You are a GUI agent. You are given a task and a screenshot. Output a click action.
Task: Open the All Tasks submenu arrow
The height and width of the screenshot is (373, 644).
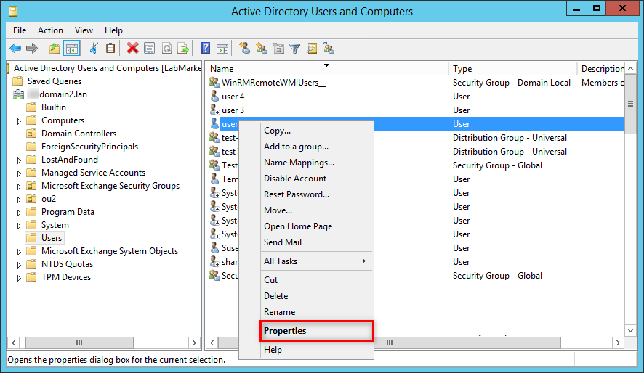click(x=364, y=261)
